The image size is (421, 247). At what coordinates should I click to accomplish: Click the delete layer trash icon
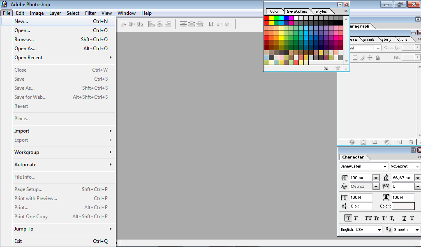[411, 142]
